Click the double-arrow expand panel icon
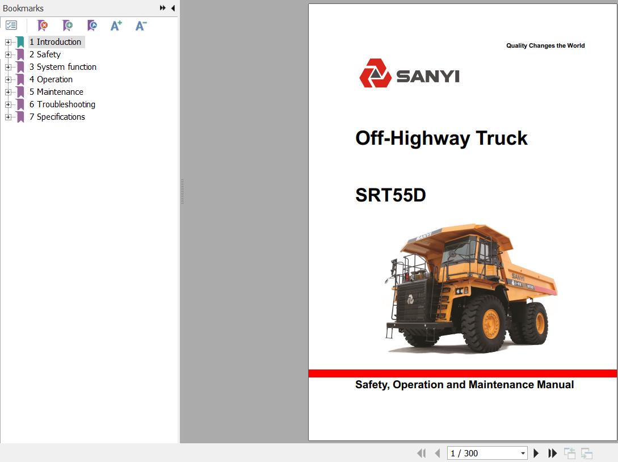Viewport: 618px width, 462px height. (x=163, y=8)
